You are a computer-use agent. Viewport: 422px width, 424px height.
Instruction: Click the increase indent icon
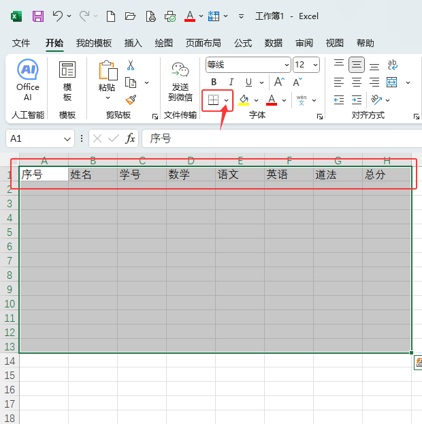pyautogui.click(x=357, y=100)
